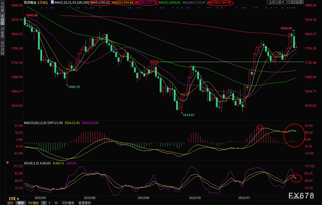322x205 pixels.
Task: Toggle the B template button
Action: click(x=49, y=203)
